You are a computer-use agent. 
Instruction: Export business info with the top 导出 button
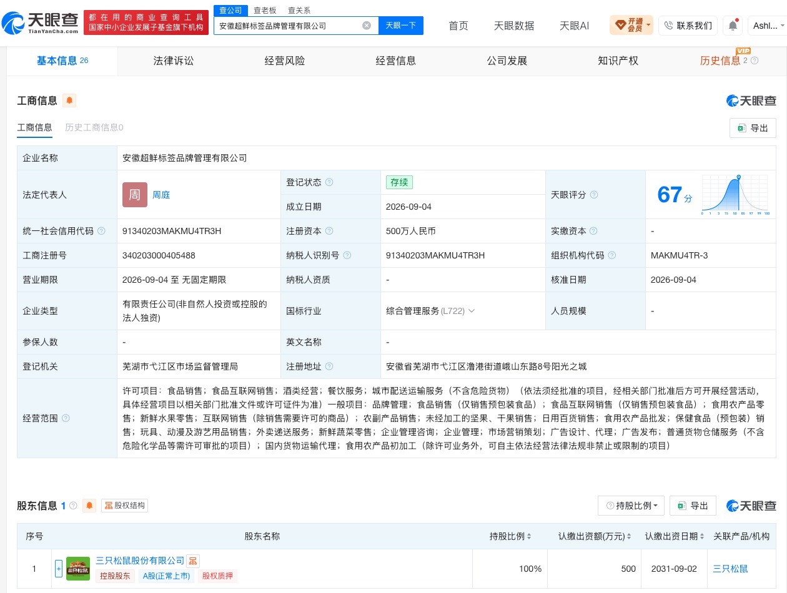click(753, 128)
